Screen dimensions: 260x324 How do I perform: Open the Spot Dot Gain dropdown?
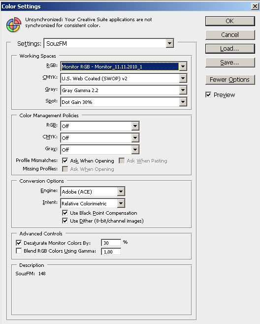pyautogui.click(x=124, y=102)
